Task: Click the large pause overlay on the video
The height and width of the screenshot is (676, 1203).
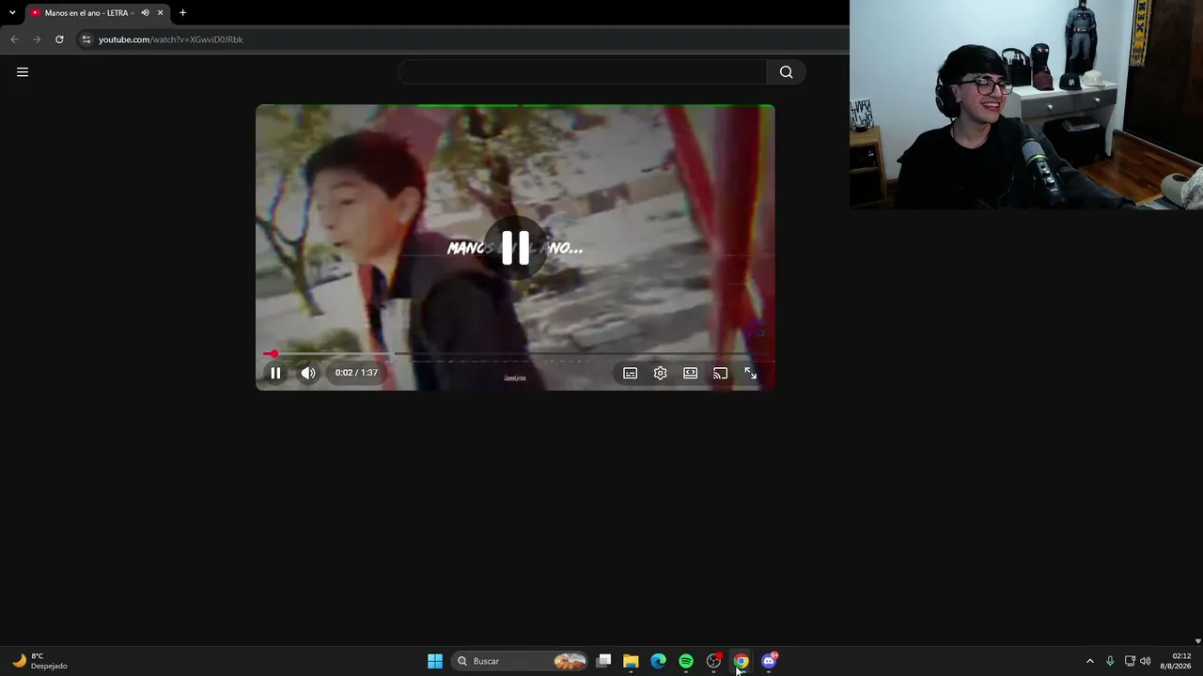Action: 515,248
